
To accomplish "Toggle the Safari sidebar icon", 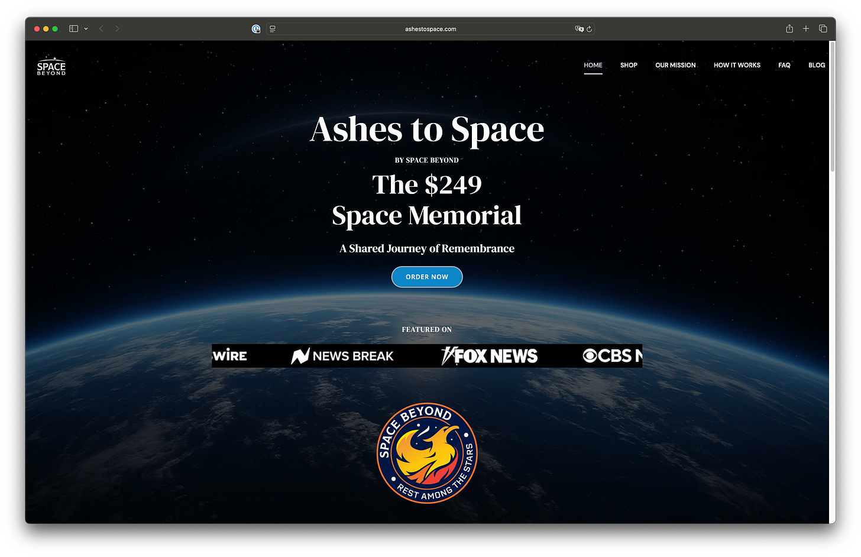I will (x=73, y=28).
